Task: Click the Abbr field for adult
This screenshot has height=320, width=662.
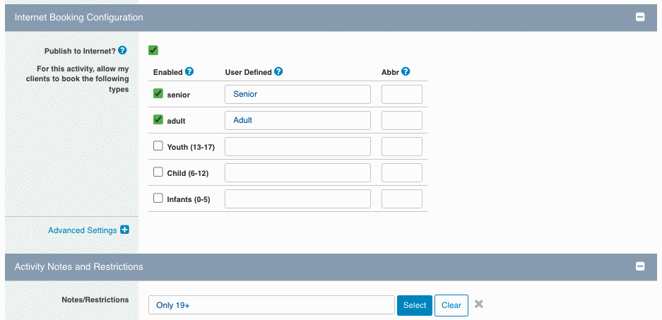Action: (402, 120)
